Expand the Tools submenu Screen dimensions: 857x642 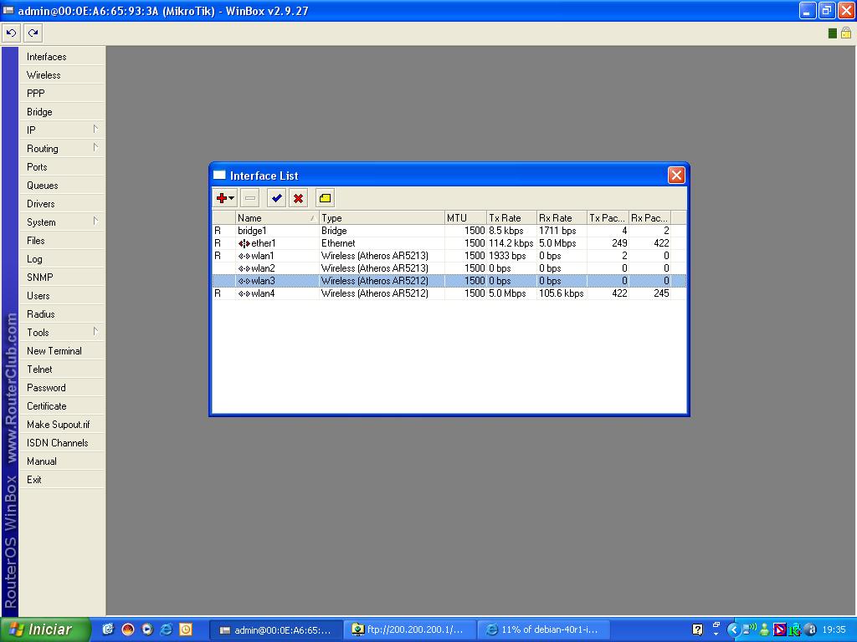(x=62, y=333)
